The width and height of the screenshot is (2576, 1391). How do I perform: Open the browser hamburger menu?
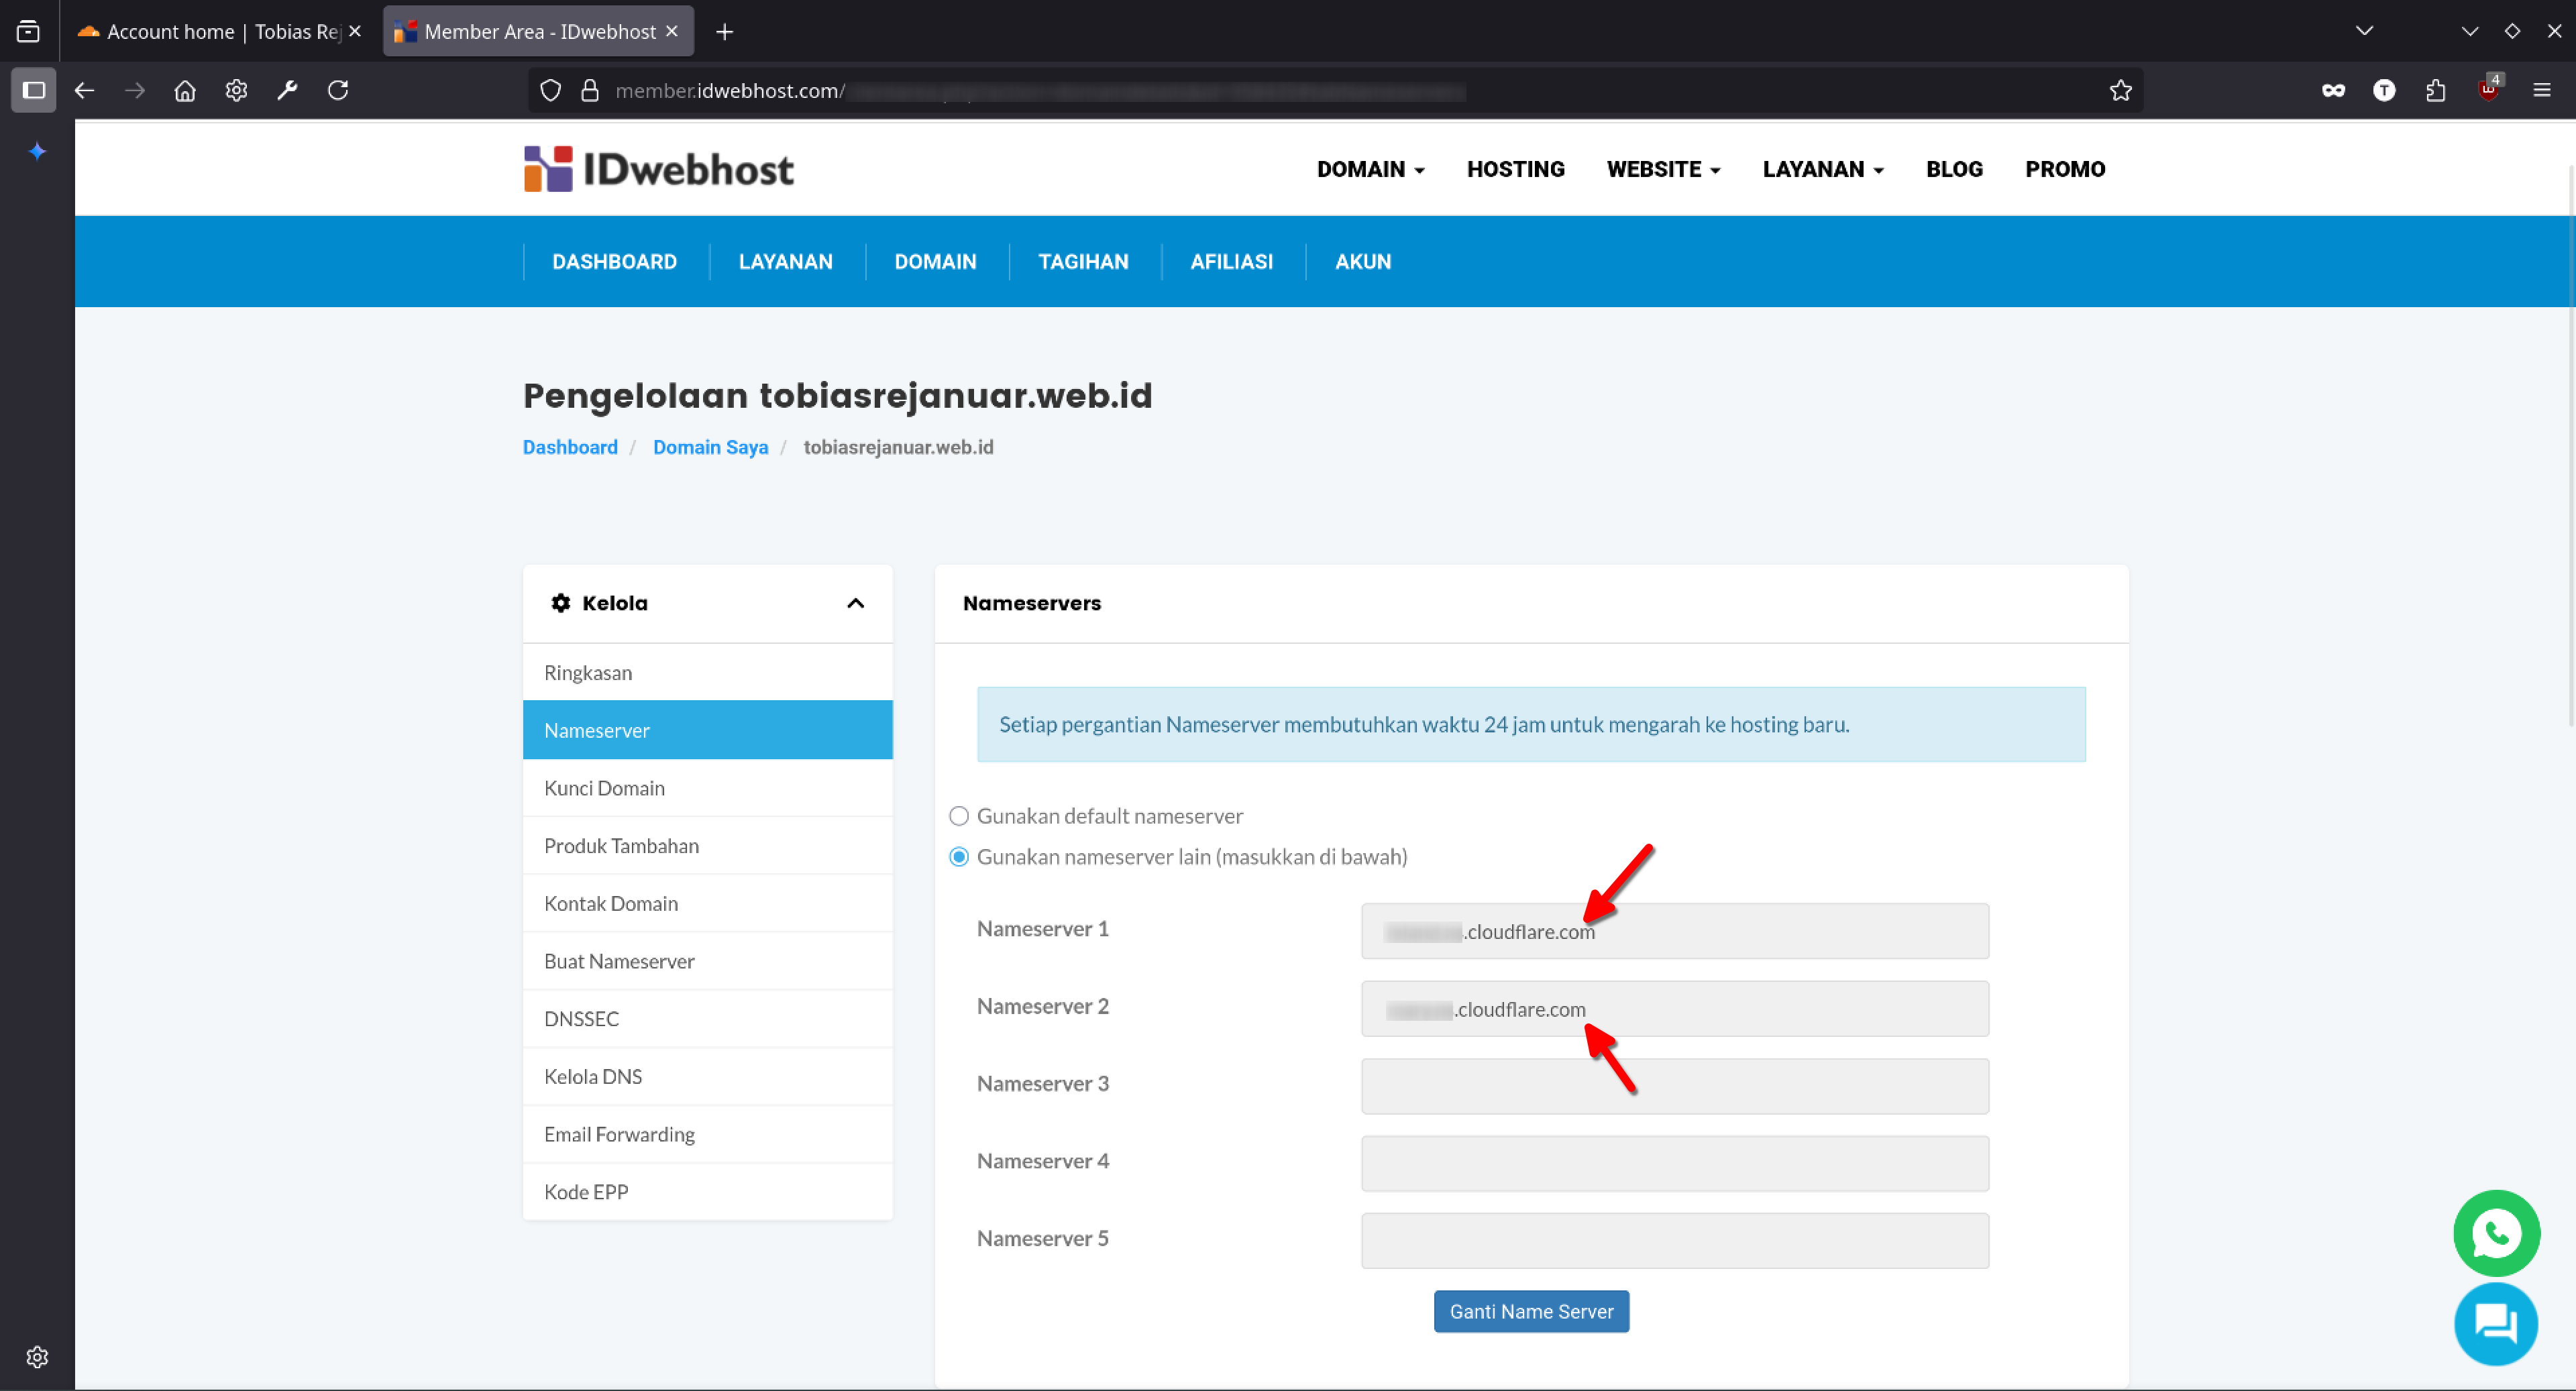coord(2541,91)
